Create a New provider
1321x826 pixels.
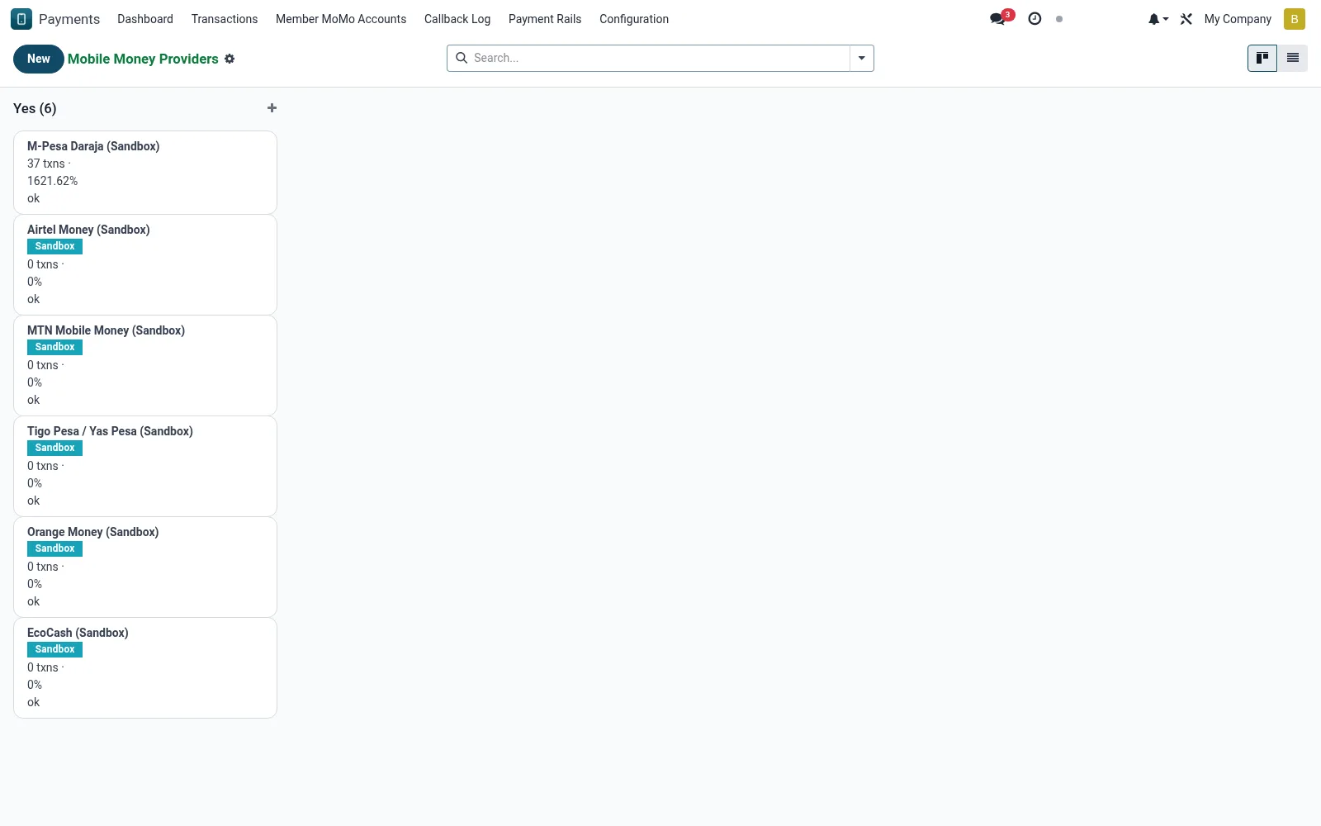pyautogui.click(x=39, y=59)
